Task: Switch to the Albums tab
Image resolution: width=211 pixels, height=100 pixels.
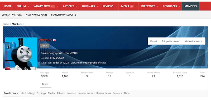Action: click(61, 93)
